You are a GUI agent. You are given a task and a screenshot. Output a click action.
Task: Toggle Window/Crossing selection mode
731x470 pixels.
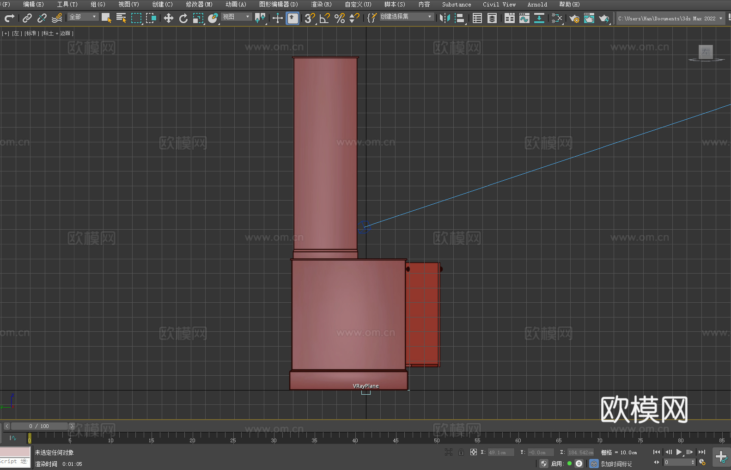(151, 18)
